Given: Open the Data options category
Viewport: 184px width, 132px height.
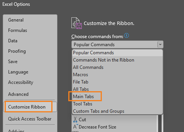Looking at the screenshot, I should tap(30, 41).
